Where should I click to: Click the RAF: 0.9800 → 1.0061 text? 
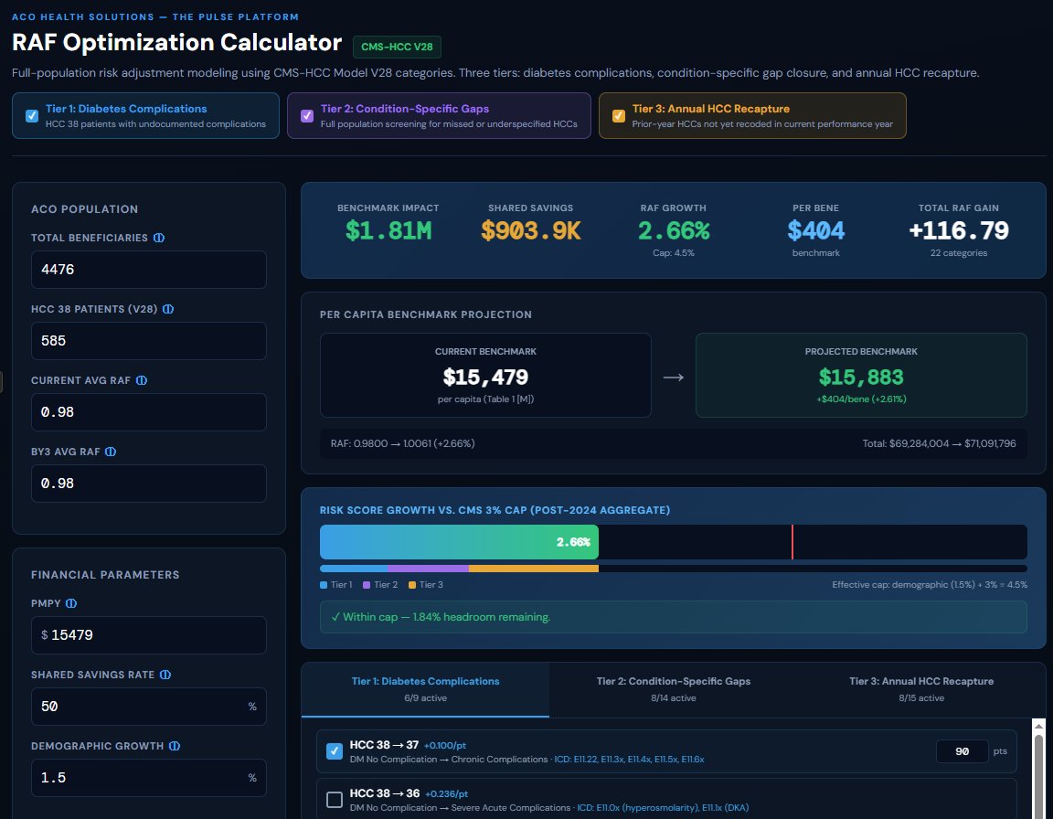[402, 443]
